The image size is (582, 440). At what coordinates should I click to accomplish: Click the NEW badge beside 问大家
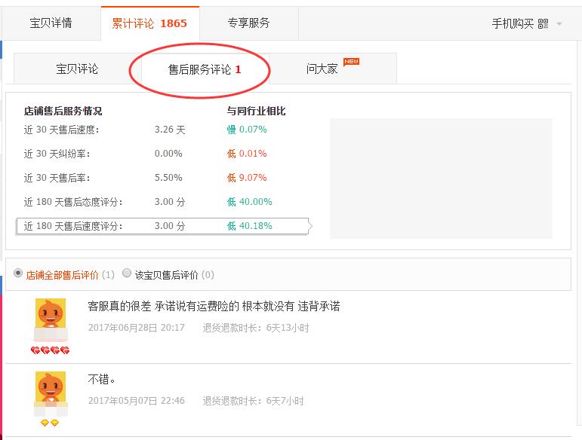tap(351, 62)
